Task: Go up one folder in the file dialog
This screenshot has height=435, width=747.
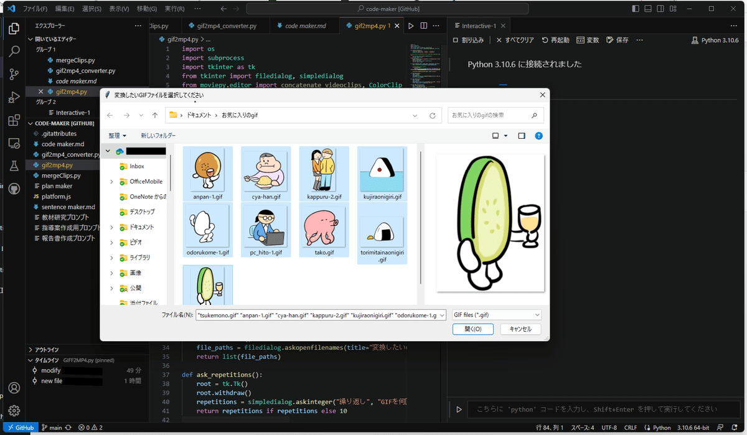Action: click(155, 115)
